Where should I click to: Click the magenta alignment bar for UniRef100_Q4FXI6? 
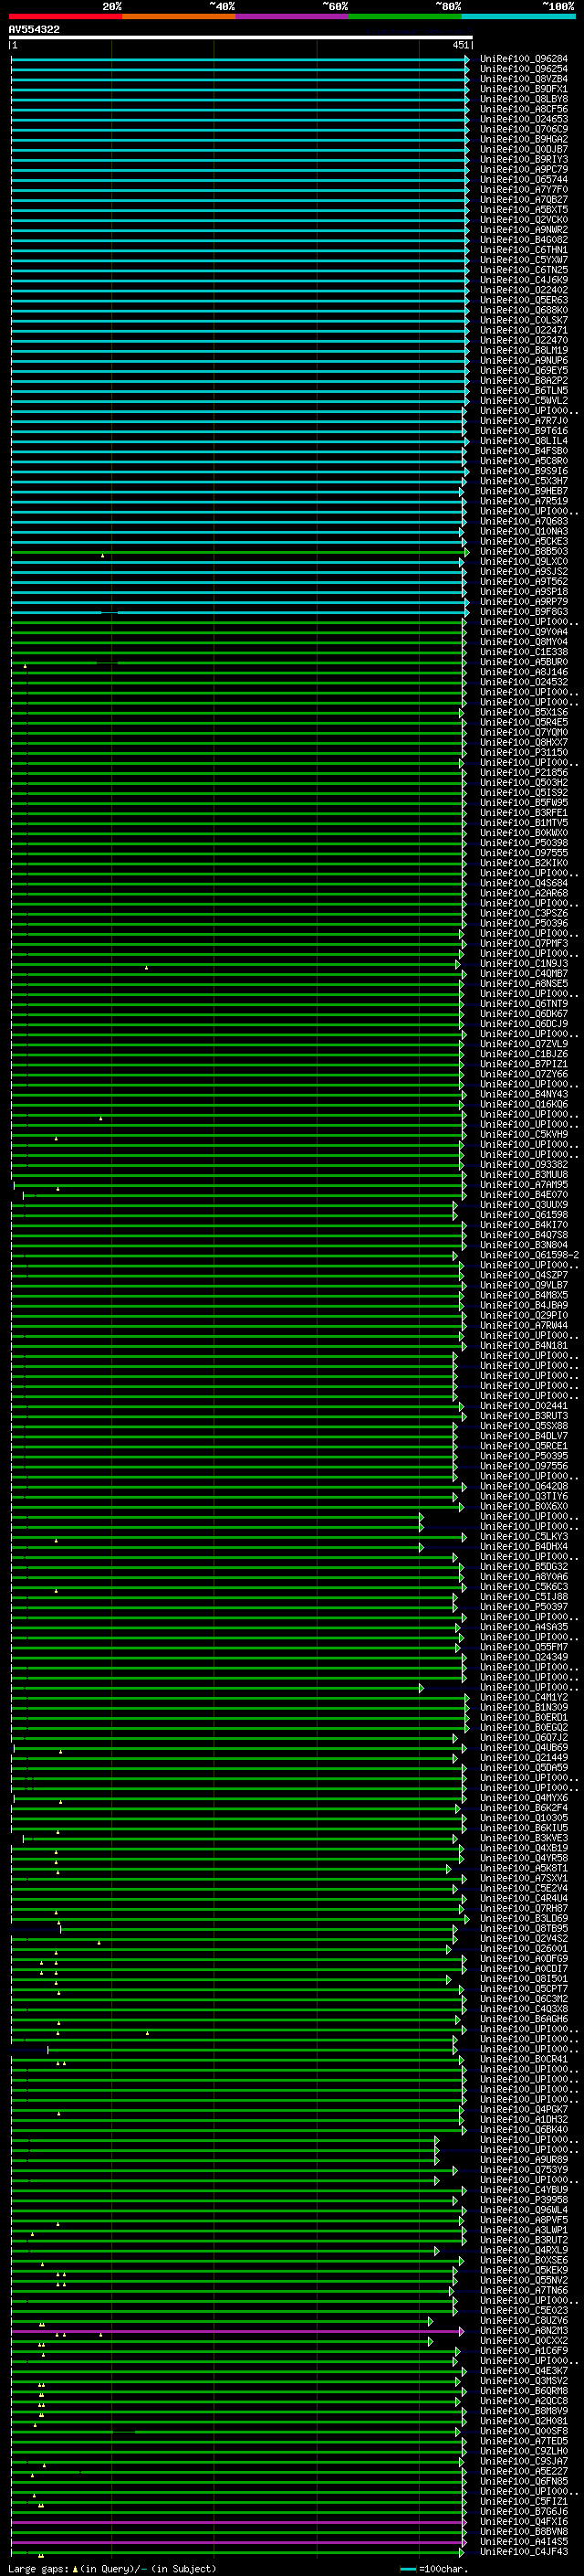coord(237,2522)
